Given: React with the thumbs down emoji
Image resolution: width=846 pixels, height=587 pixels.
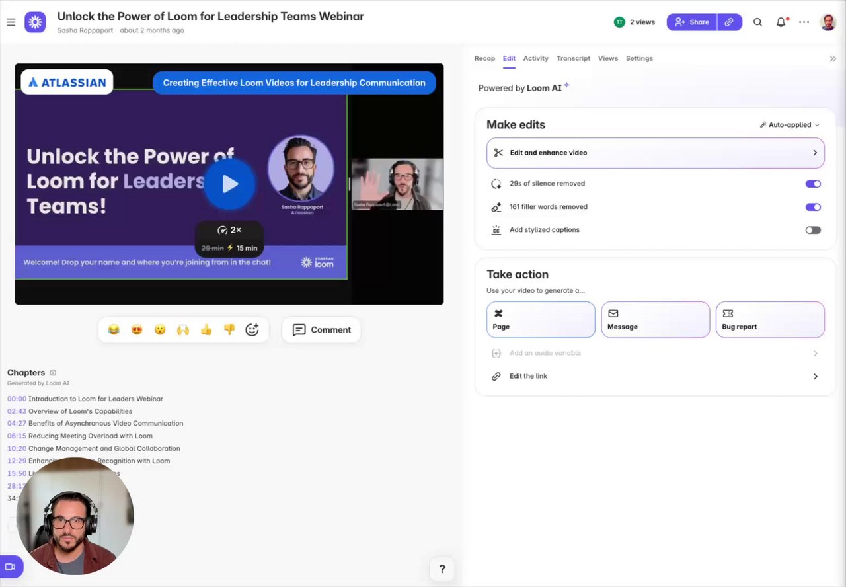Looking at the screenshot, I should coord(229,329).
